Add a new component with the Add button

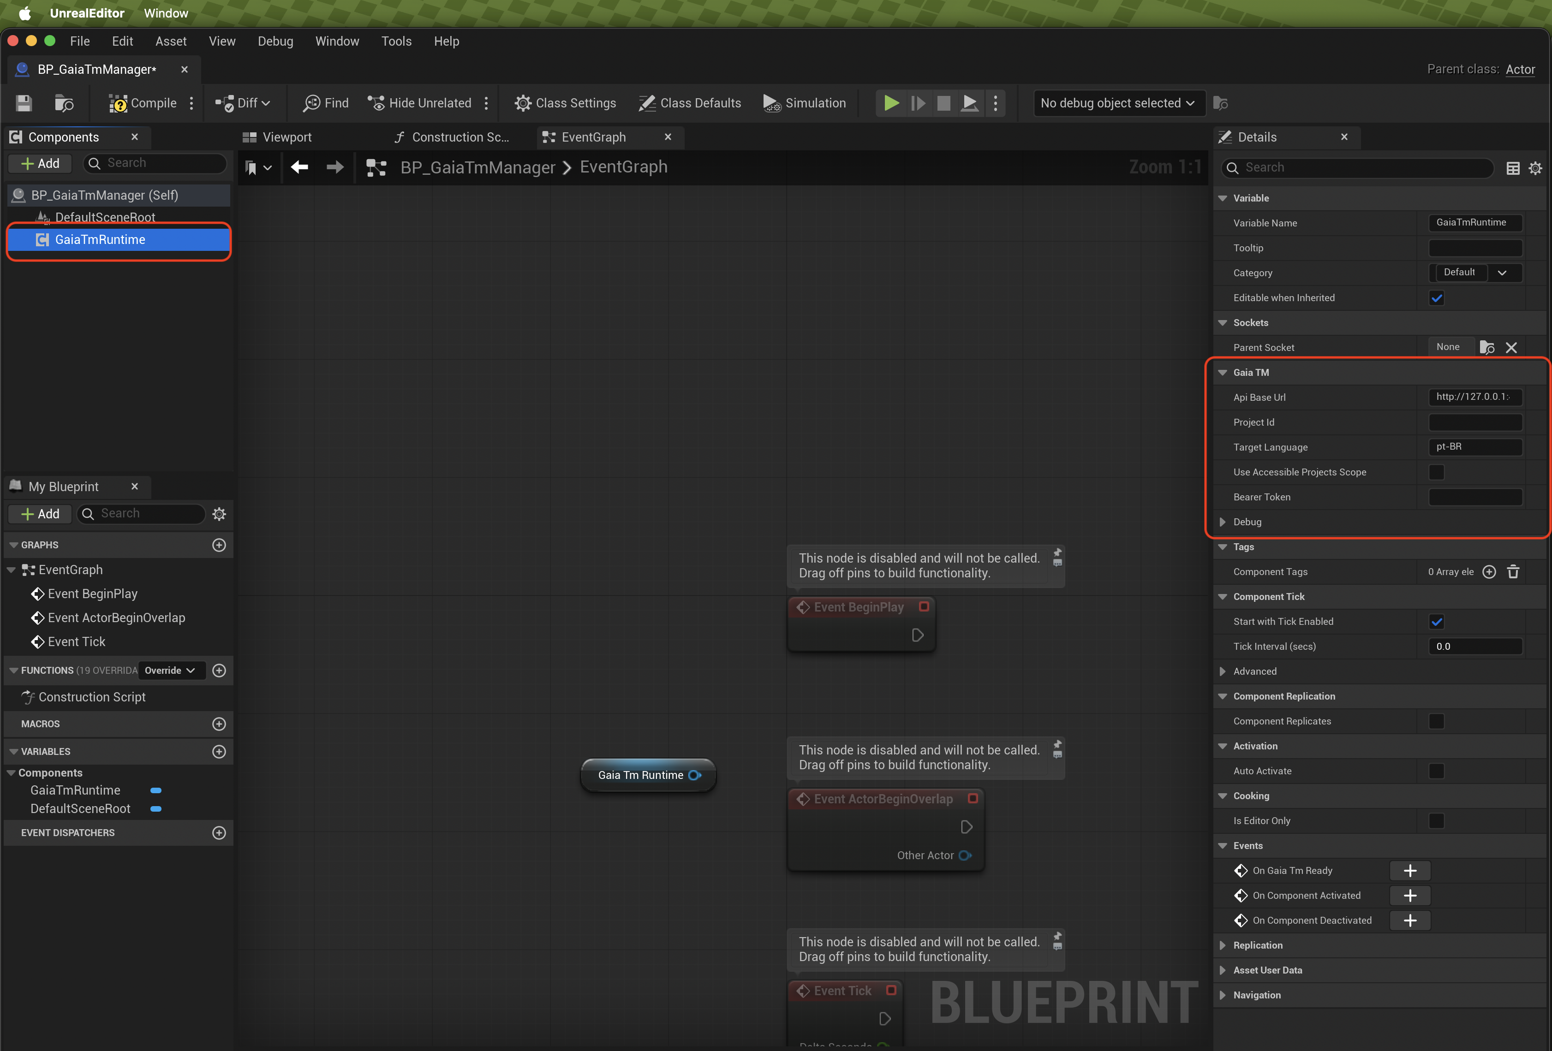(40, 164)
